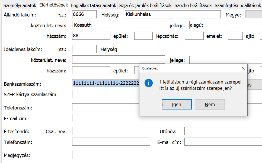
Task: Click the Bankszámlaszám account number field
Action: point(106,84)
